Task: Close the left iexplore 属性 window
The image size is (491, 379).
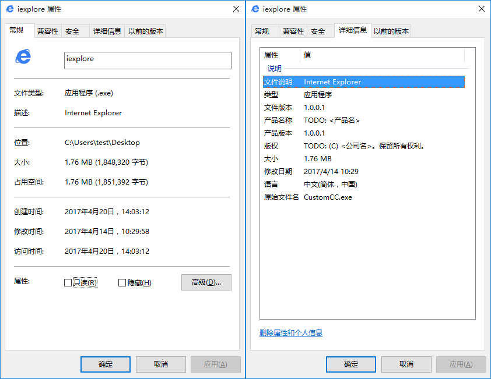Action: (236, 9)
